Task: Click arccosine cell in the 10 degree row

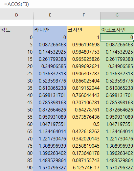Action: [x=117, y=52]
